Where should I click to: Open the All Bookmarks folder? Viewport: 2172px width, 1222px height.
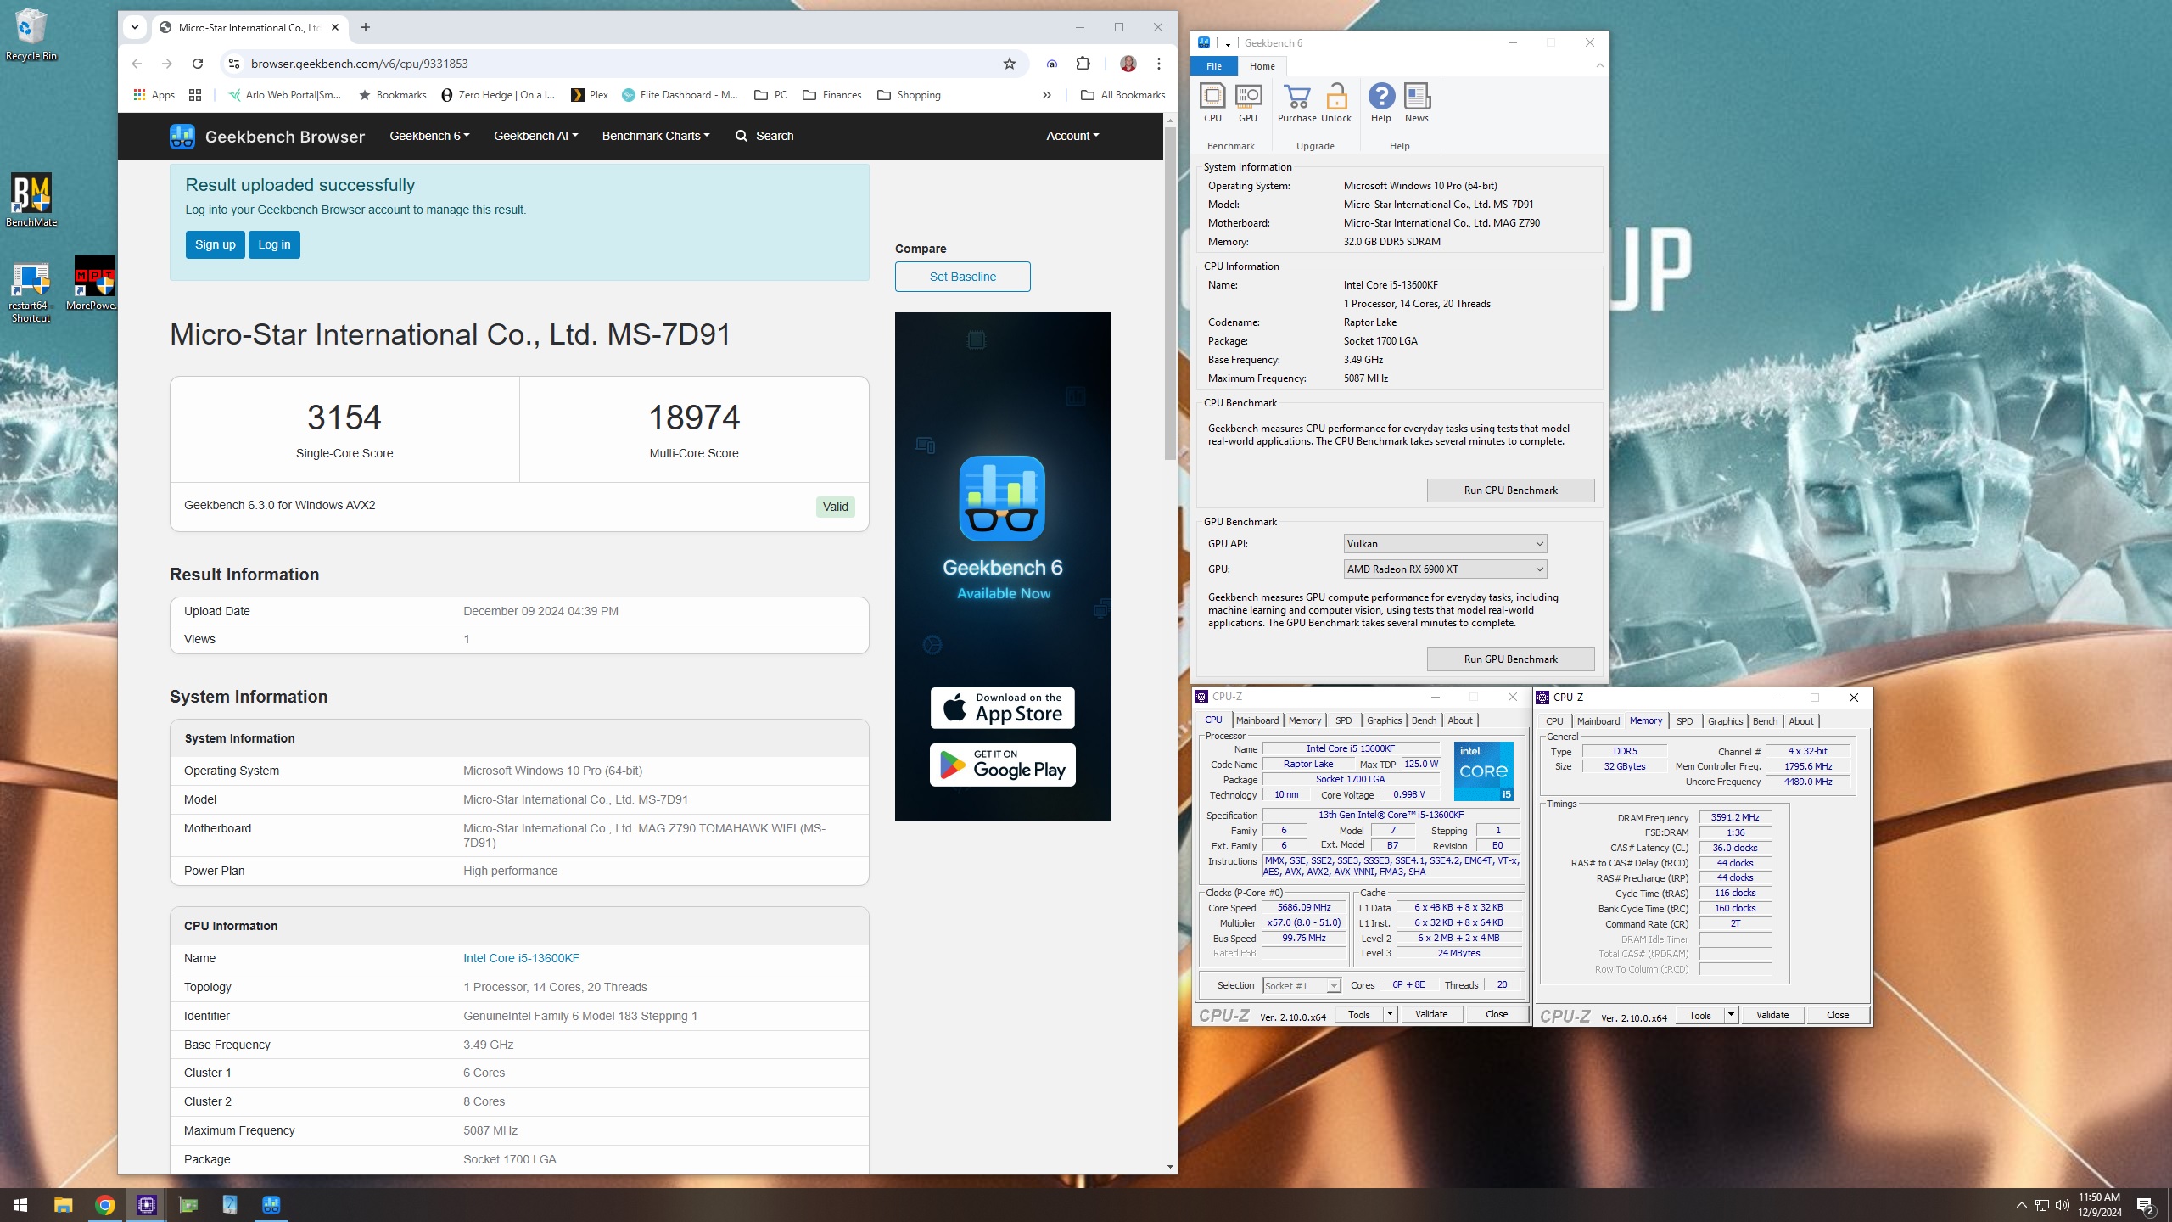tap(1123, 95)
